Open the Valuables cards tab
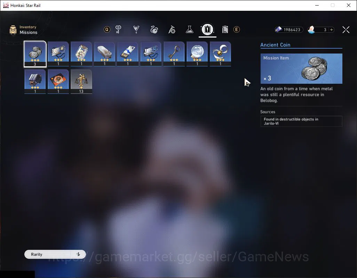 [x=225, y=29]
